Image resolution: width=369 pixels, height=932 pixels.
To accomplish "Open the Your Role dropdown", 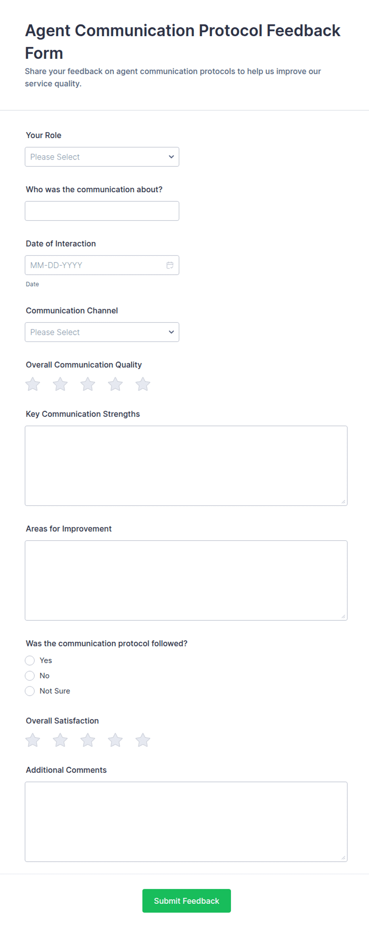I will click(x=102, y=157).
